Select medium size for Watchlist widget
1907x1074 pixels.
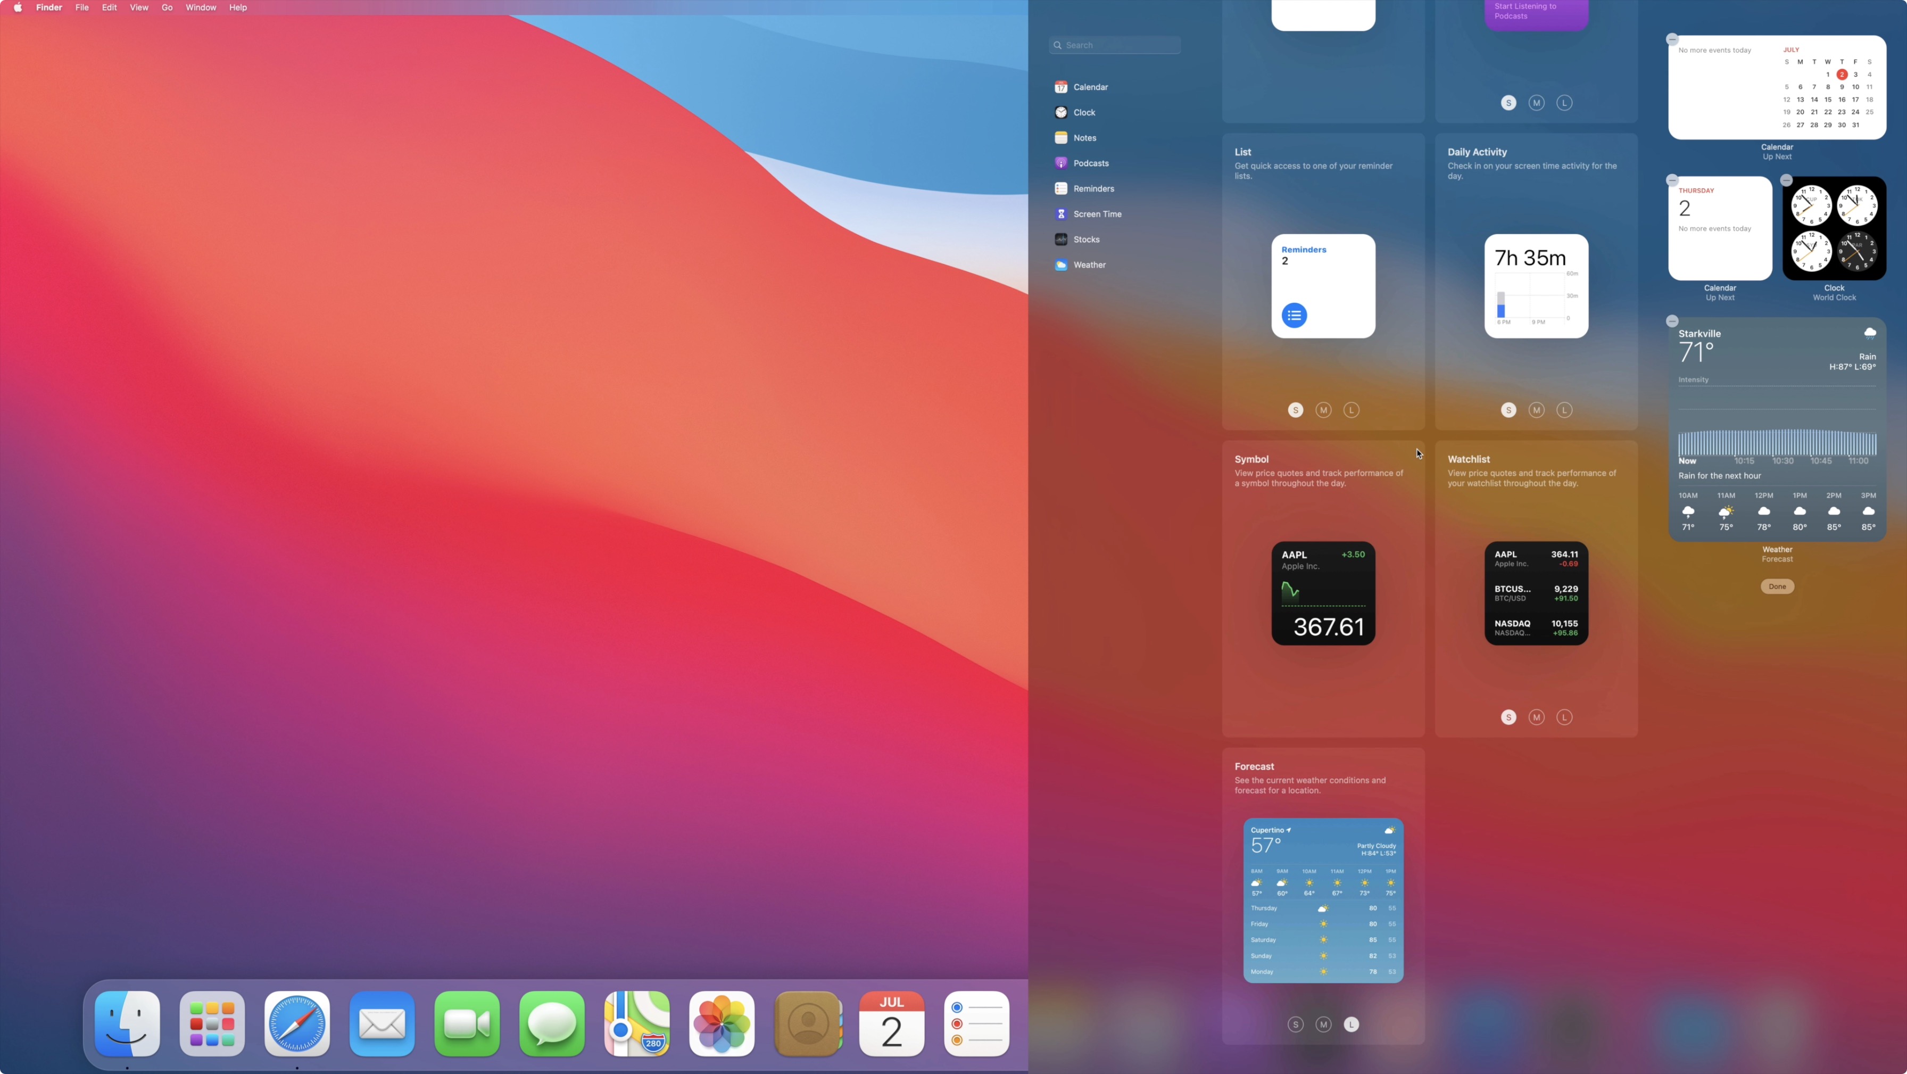(1536, 717)
